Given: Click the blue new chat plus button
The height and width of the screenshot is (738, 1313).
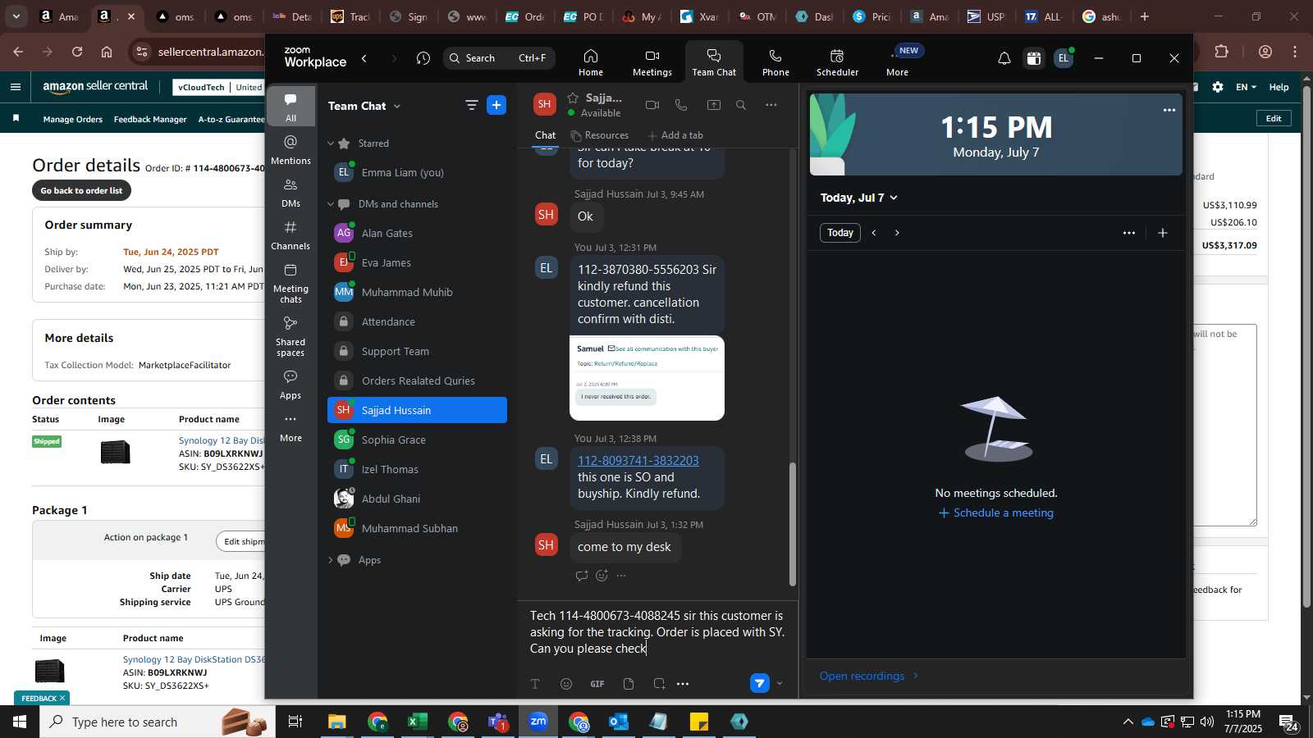Looking at the screenshot, I should point(496,105).
